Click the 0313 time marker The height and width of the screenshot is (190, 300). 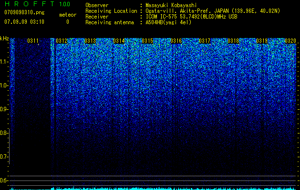(90, 40)
